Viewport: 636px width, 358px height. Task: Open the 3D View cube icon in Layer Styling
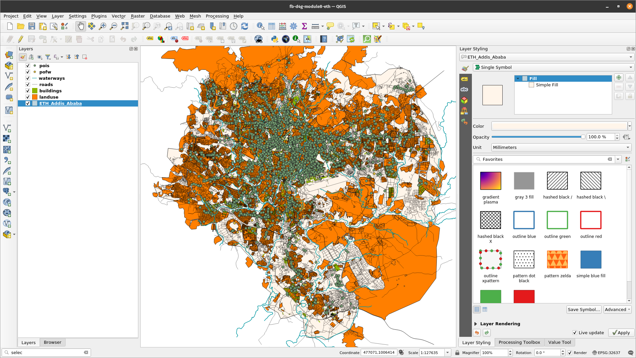coord(465,100)
